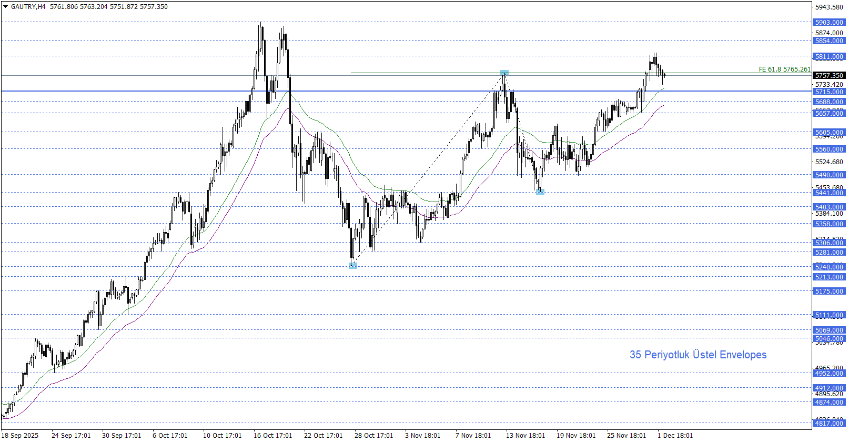Image resolution: width=849 pixels, height=442 pixels.
Task: Click the current price tag 5757.350
Action: (x=829, y=76)
